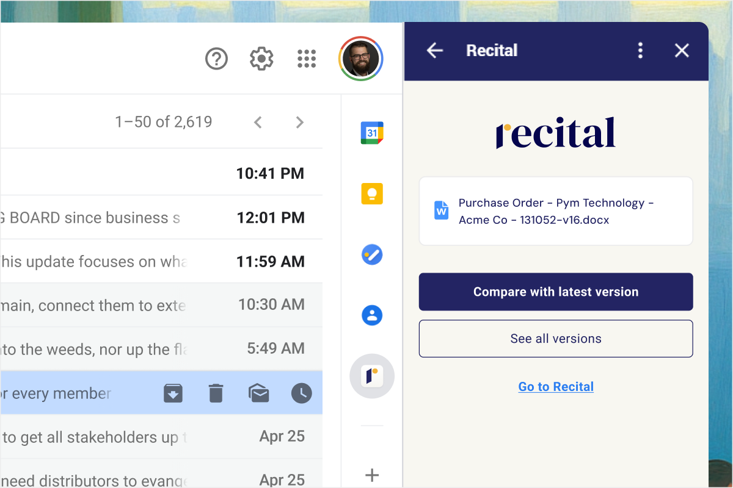Go to older emails page arrow
The image size is (733, 488).
(299, 123)
